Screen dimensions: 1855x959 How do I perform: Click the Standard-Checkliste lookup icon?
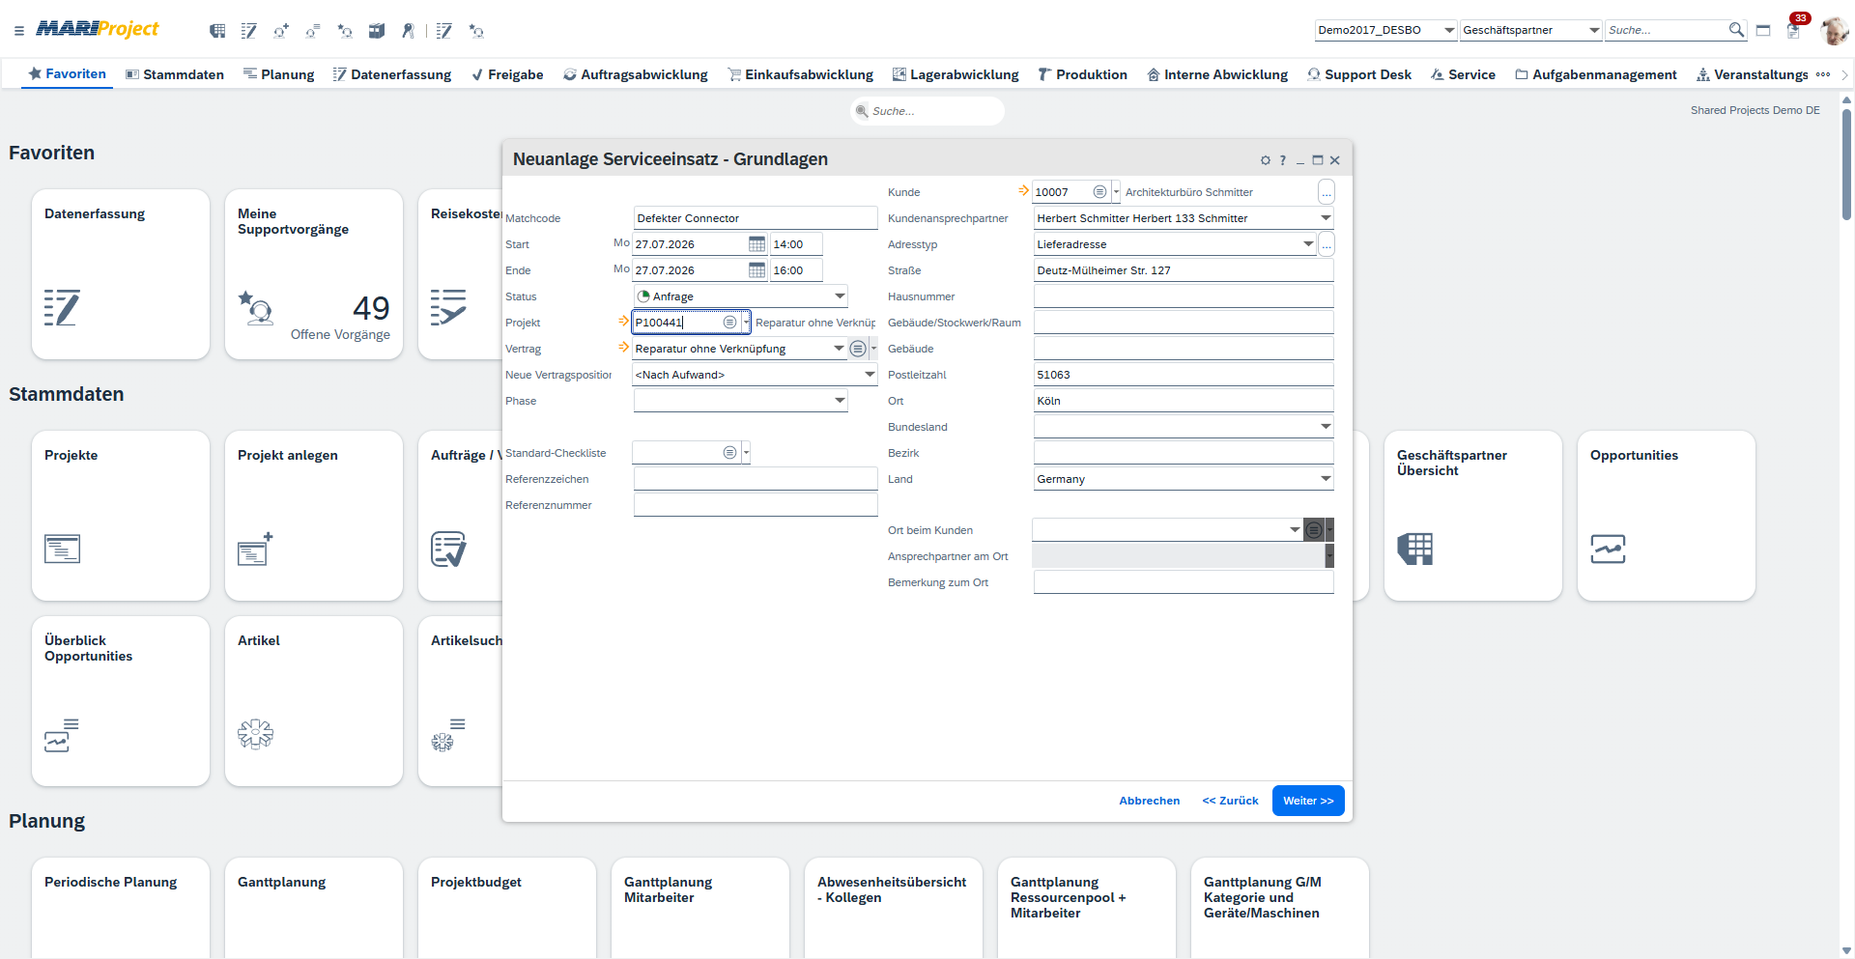(x=730, y=453)
